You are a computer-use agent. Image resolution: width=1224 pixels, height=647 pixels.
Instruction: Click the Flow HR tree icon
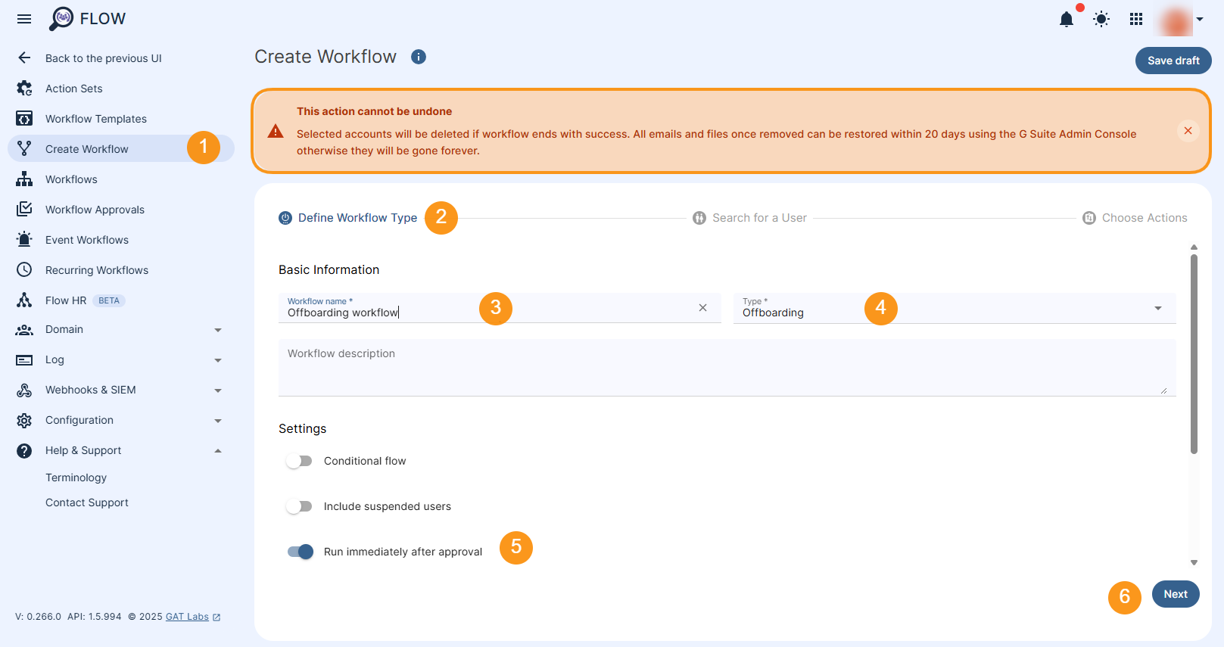[24, 300]
